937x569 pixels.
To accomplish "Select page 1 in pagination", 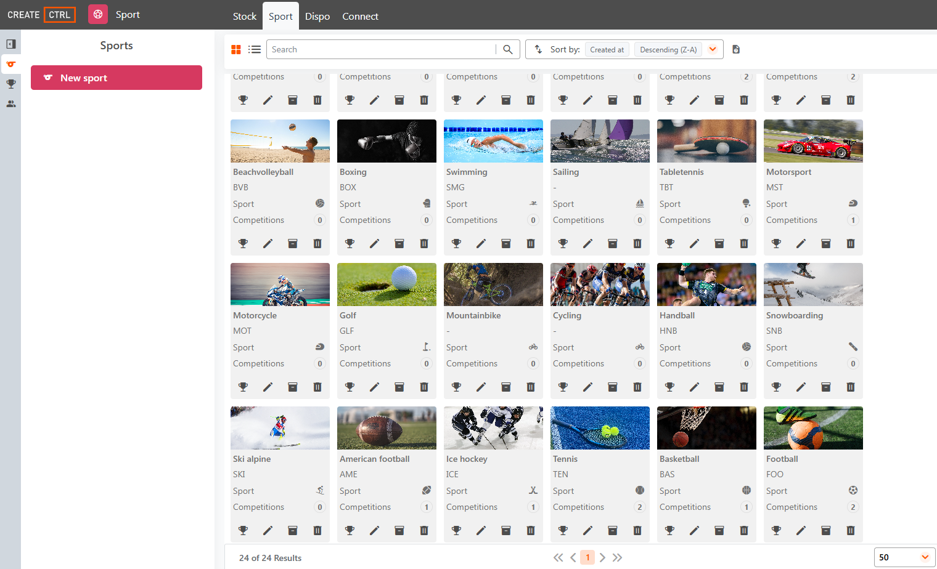I will click(587, 557).
